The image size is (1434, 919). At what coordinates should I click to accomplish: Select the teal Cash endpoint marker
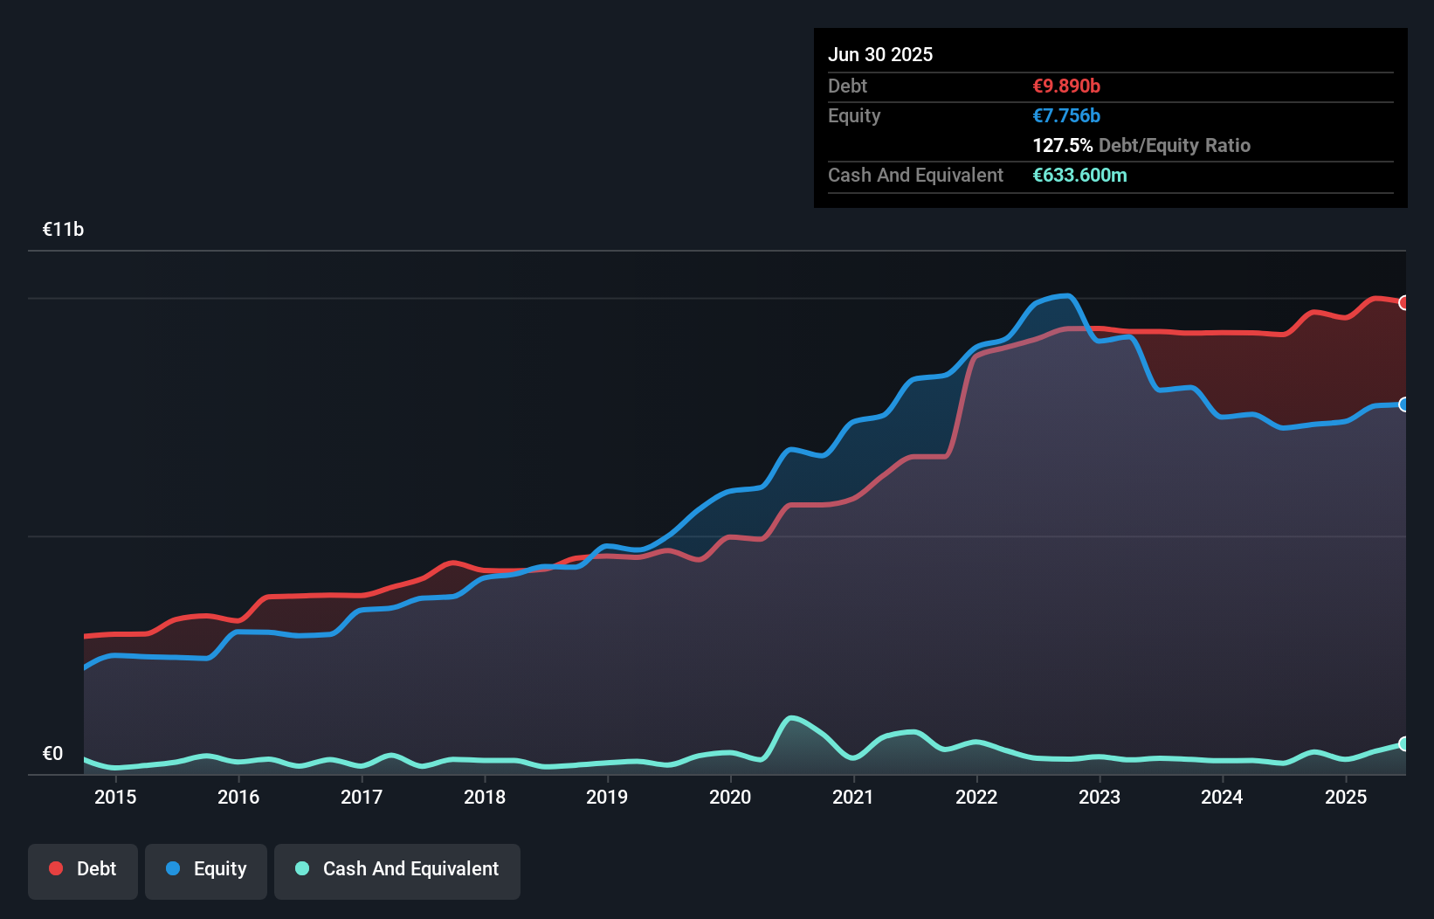pos(1403,743)
